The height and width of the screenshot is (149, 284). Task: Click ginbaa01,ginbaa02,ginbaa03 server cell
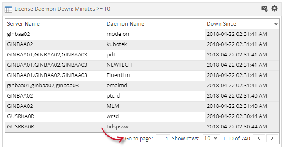coord(55,86)
